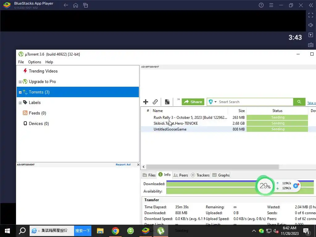Select the Torrents (3) sidebar item
316x237 pixels.
click(77, 92)
